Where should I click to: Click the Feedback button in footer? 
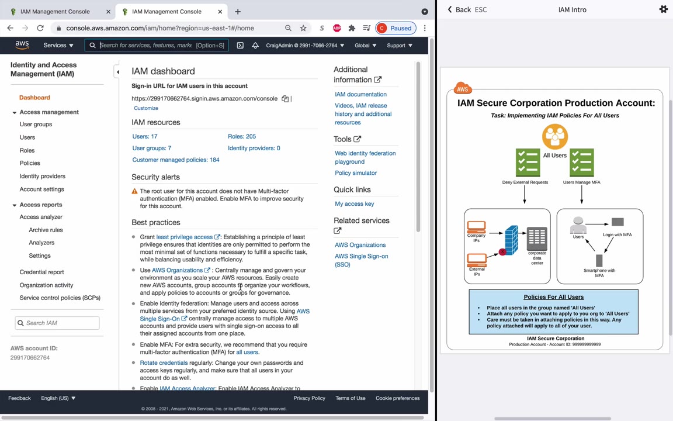pos(19,398)
